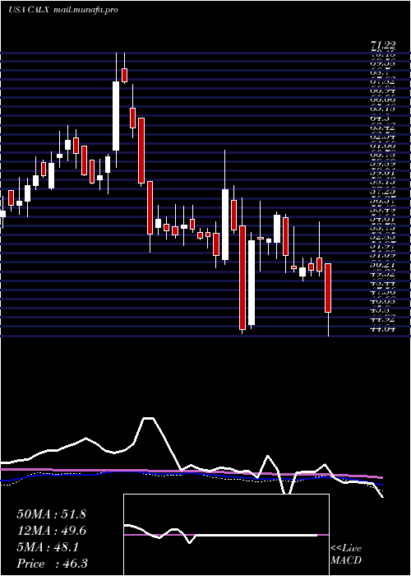This screenshot has height=576, width=411.
Task: Select the 12MA : 49.6 reading
Action: [52, 531]
